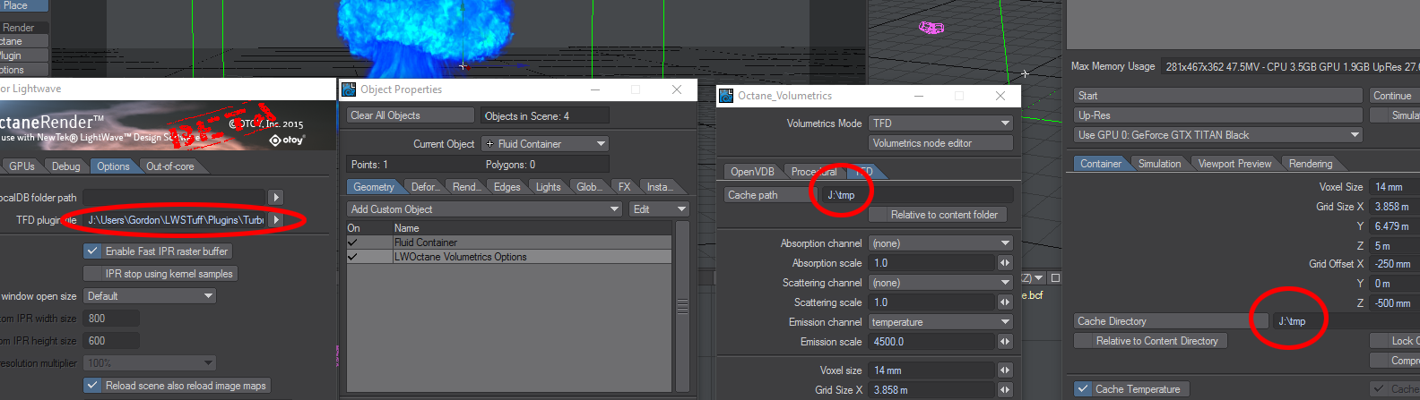The width and height of the screenshot is (1420, 400).
Task: Toggle Fluid Container On checkmark
Action: pos(352,243)
